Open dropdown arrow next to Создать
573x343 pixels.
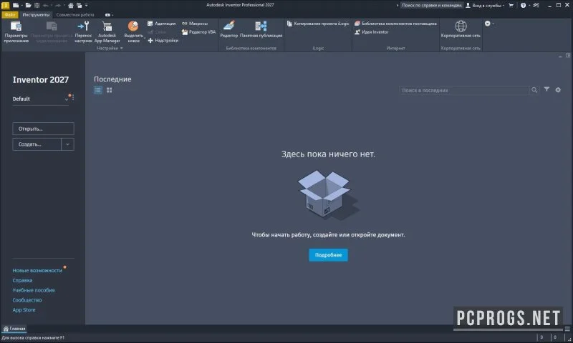click(x=67, y=144)
